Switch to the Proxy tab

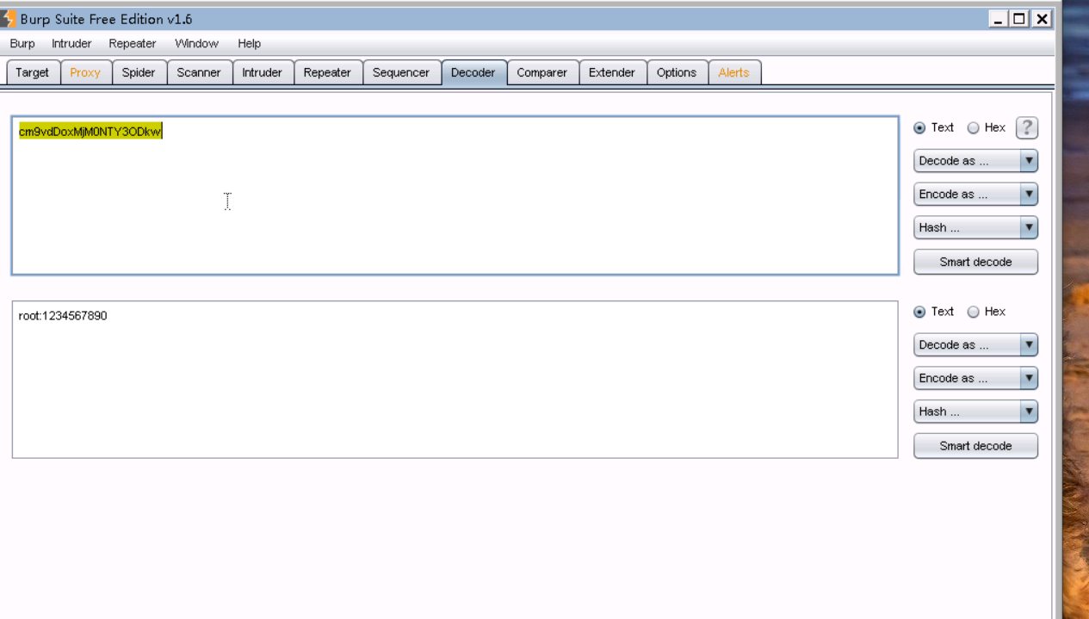(x=85, y=73)
